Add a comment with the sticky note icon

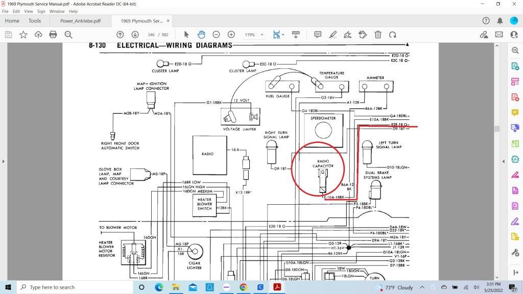pyautogui.click(x=318, y=35)
